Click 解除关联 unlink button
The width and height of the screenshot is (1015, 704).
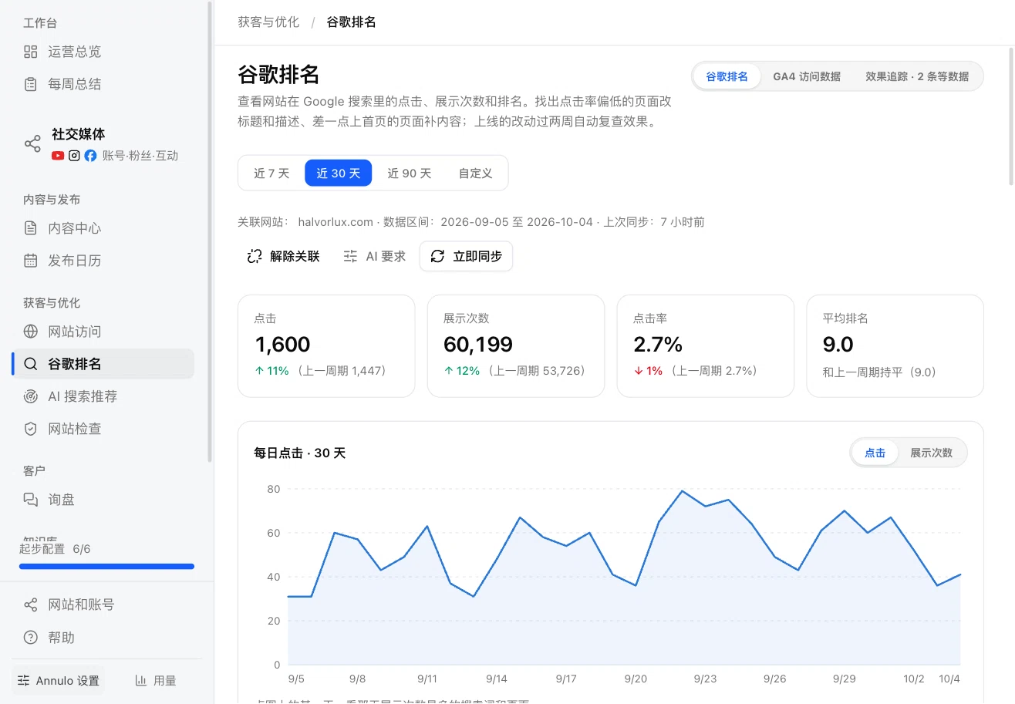coord(283,257)
